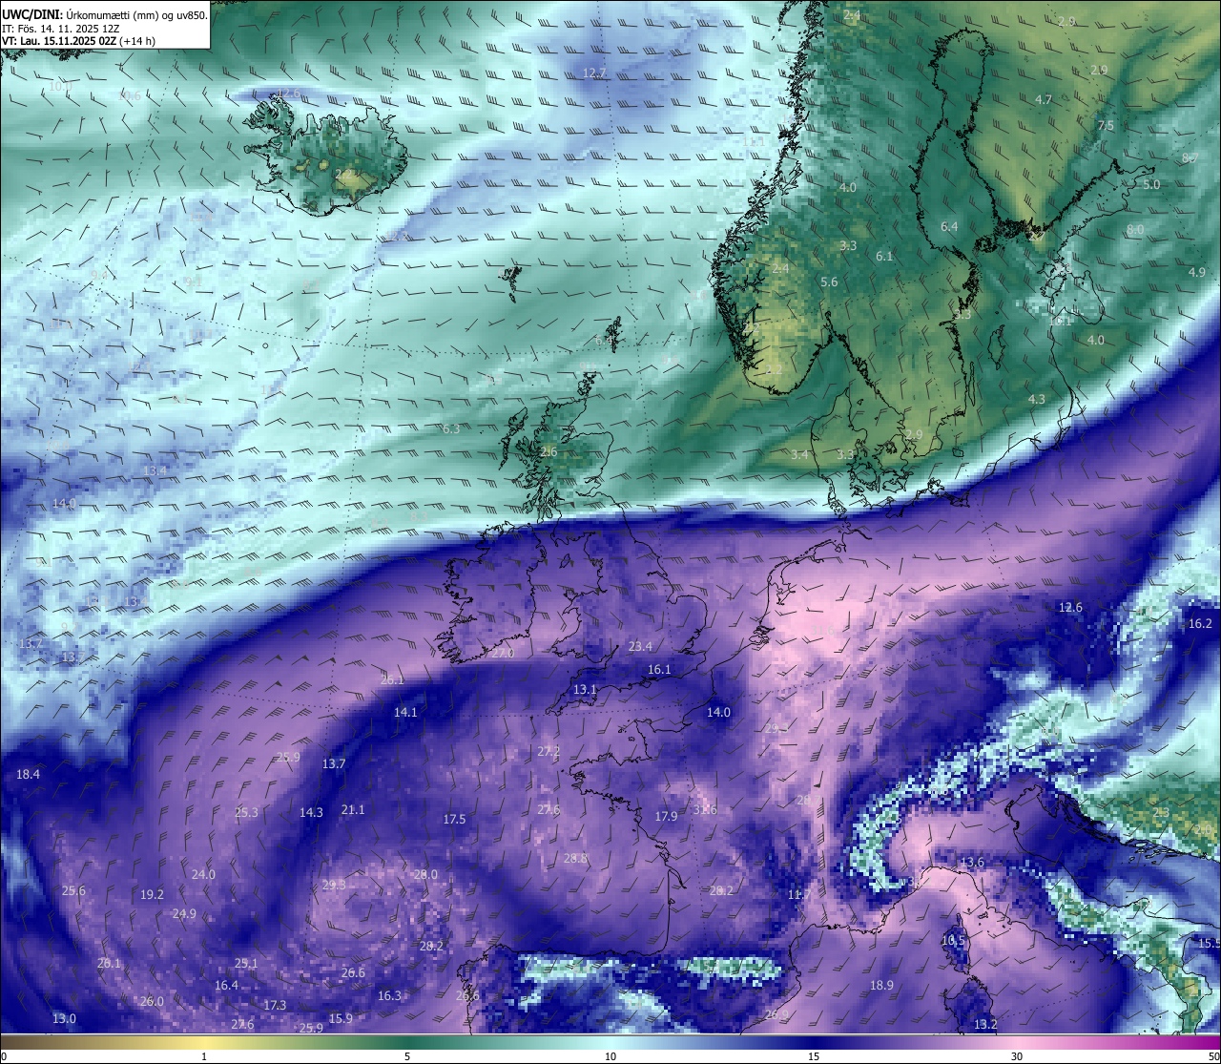Click the 12.6 precipitation value

[x=1070, y=607]
